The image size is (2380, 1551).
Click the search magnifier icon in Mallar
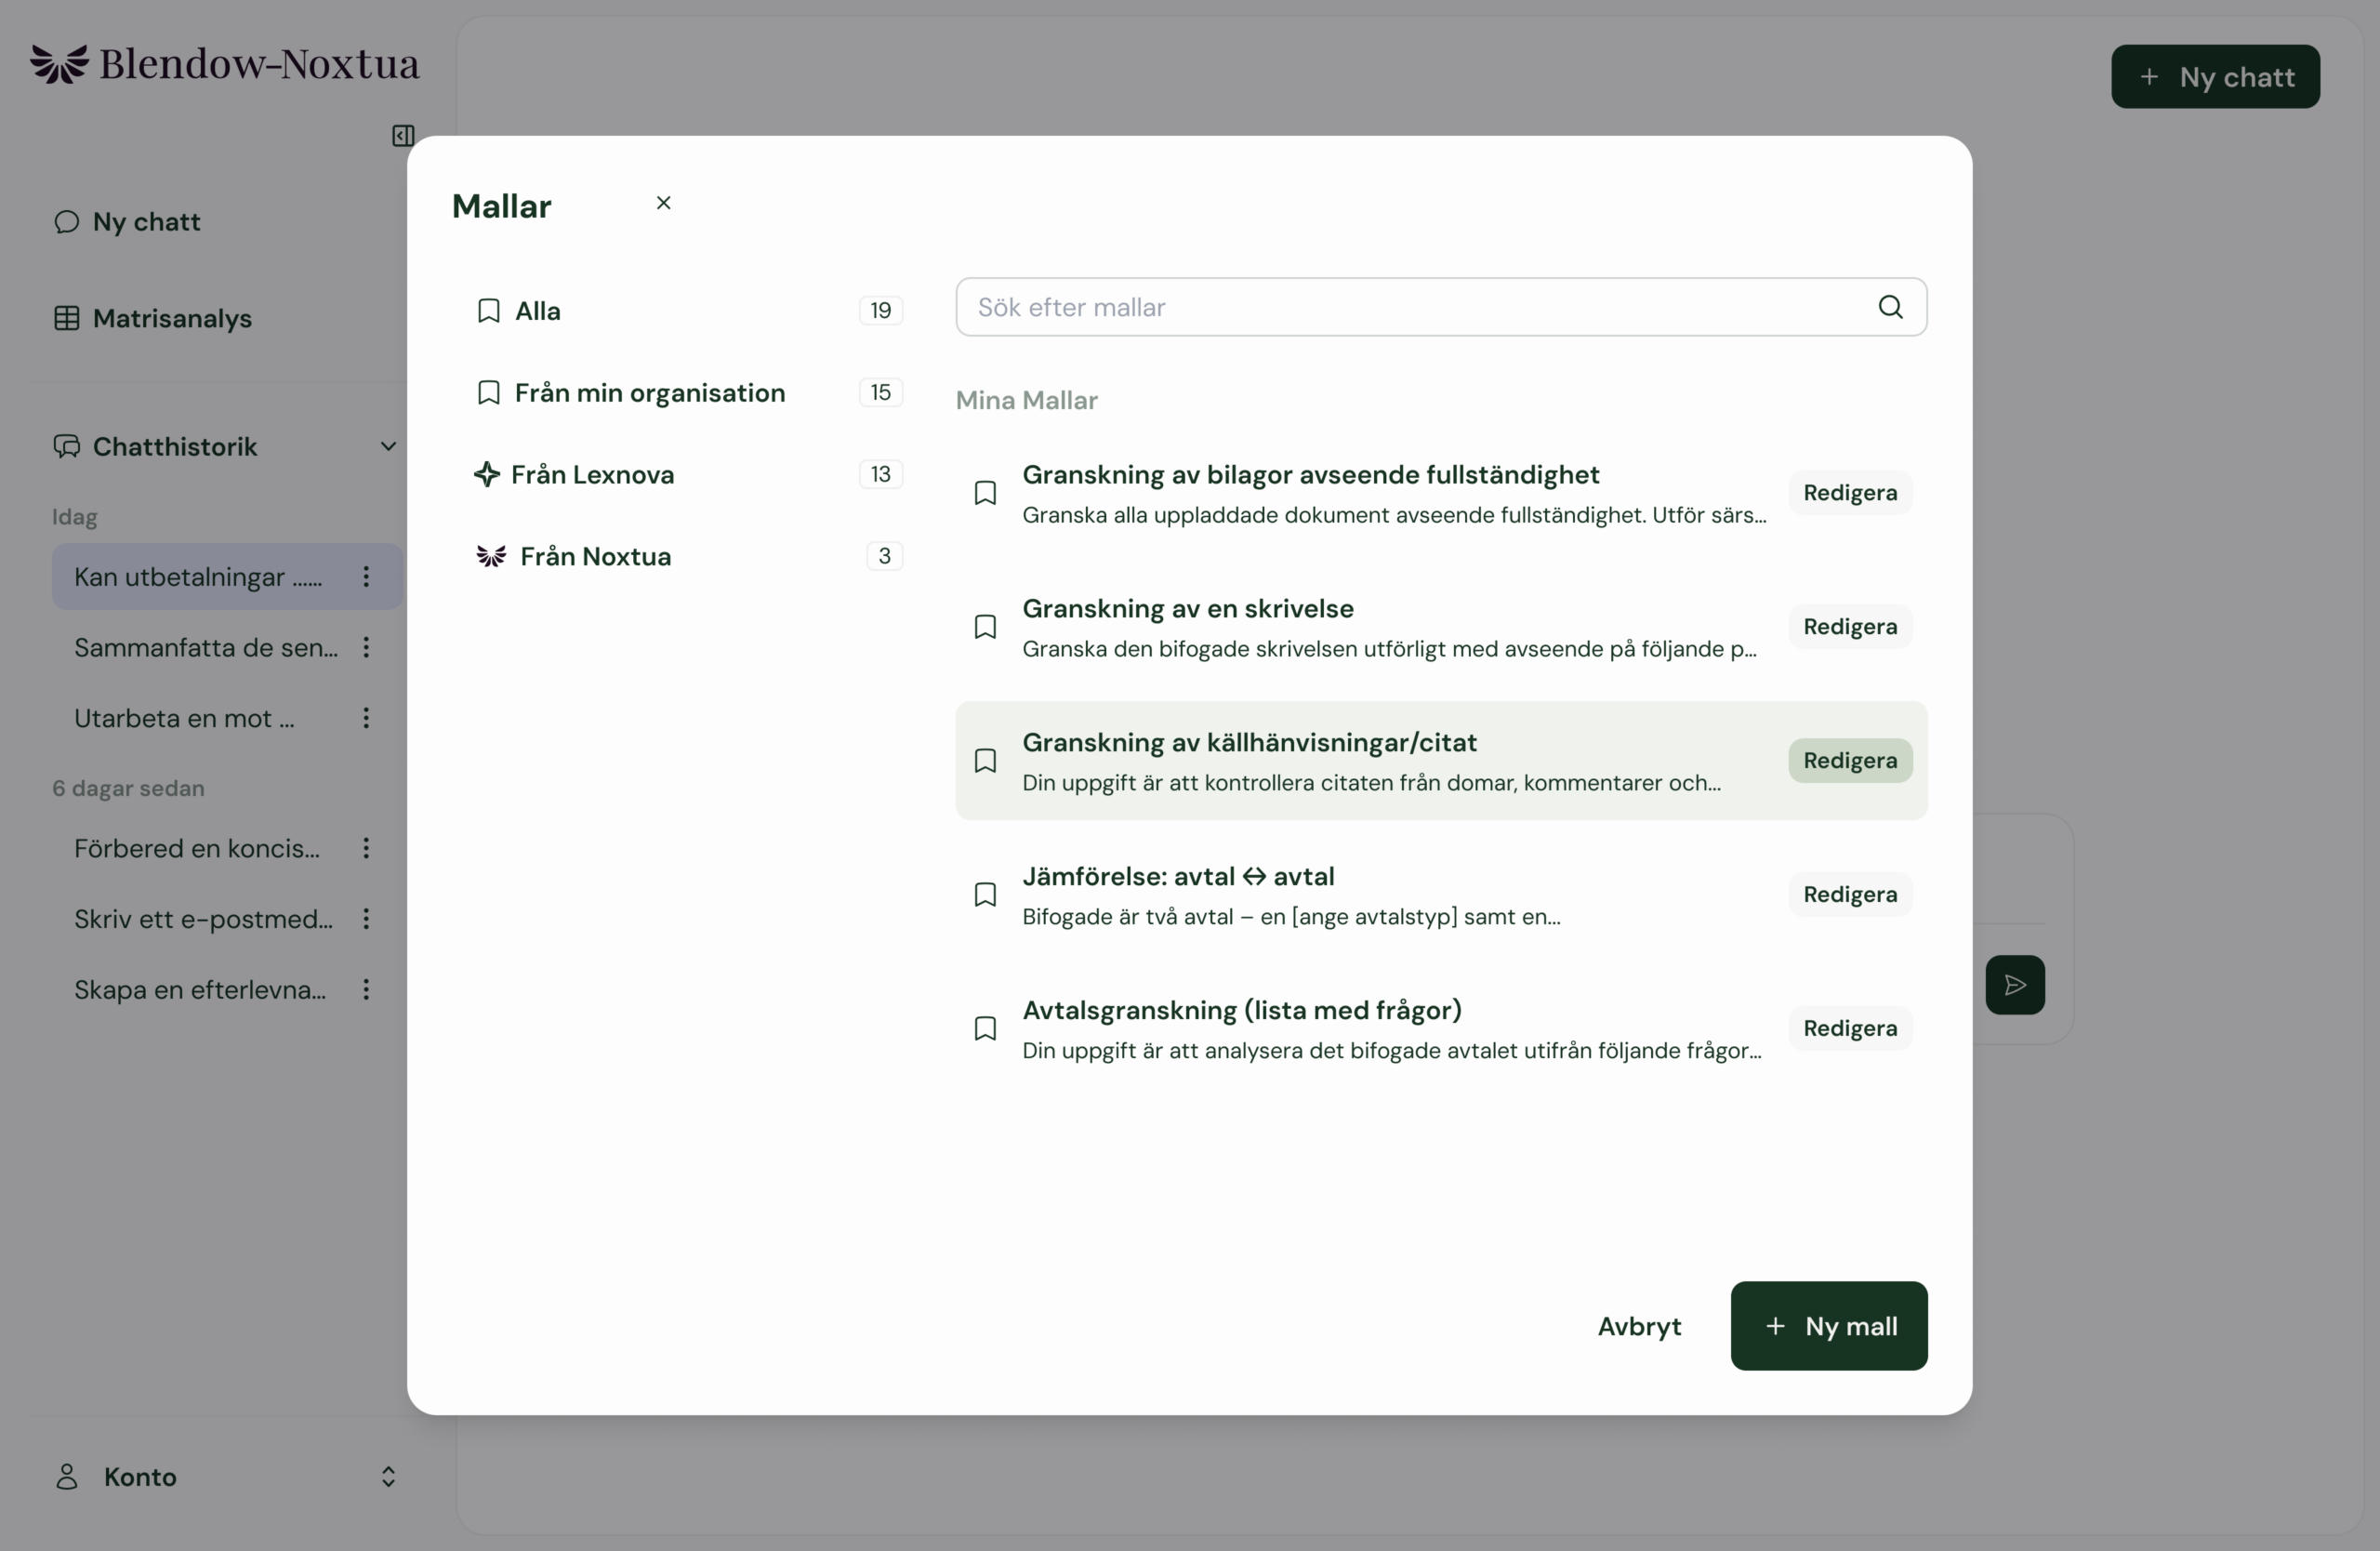click(1890, 307)
